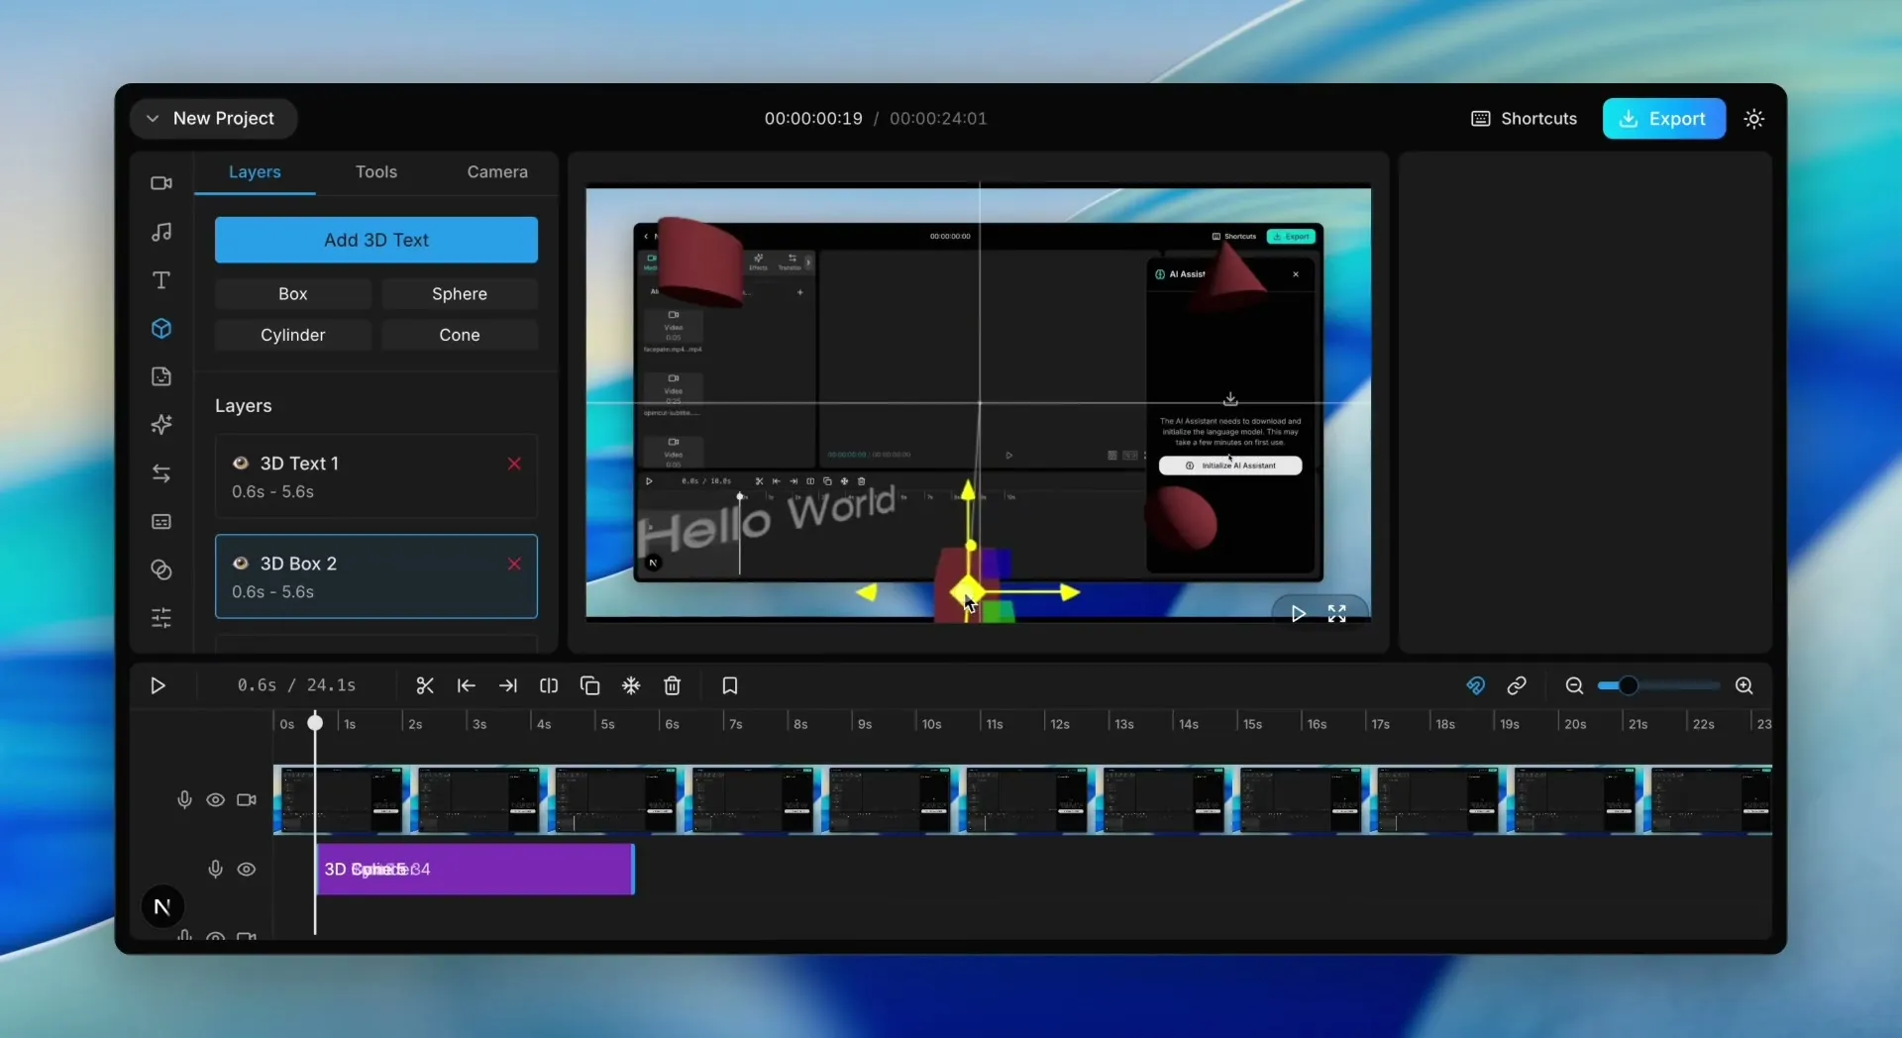1902x1038 pixels.
Task: Click the N logo badge
Action: click(x=162, y=906)
